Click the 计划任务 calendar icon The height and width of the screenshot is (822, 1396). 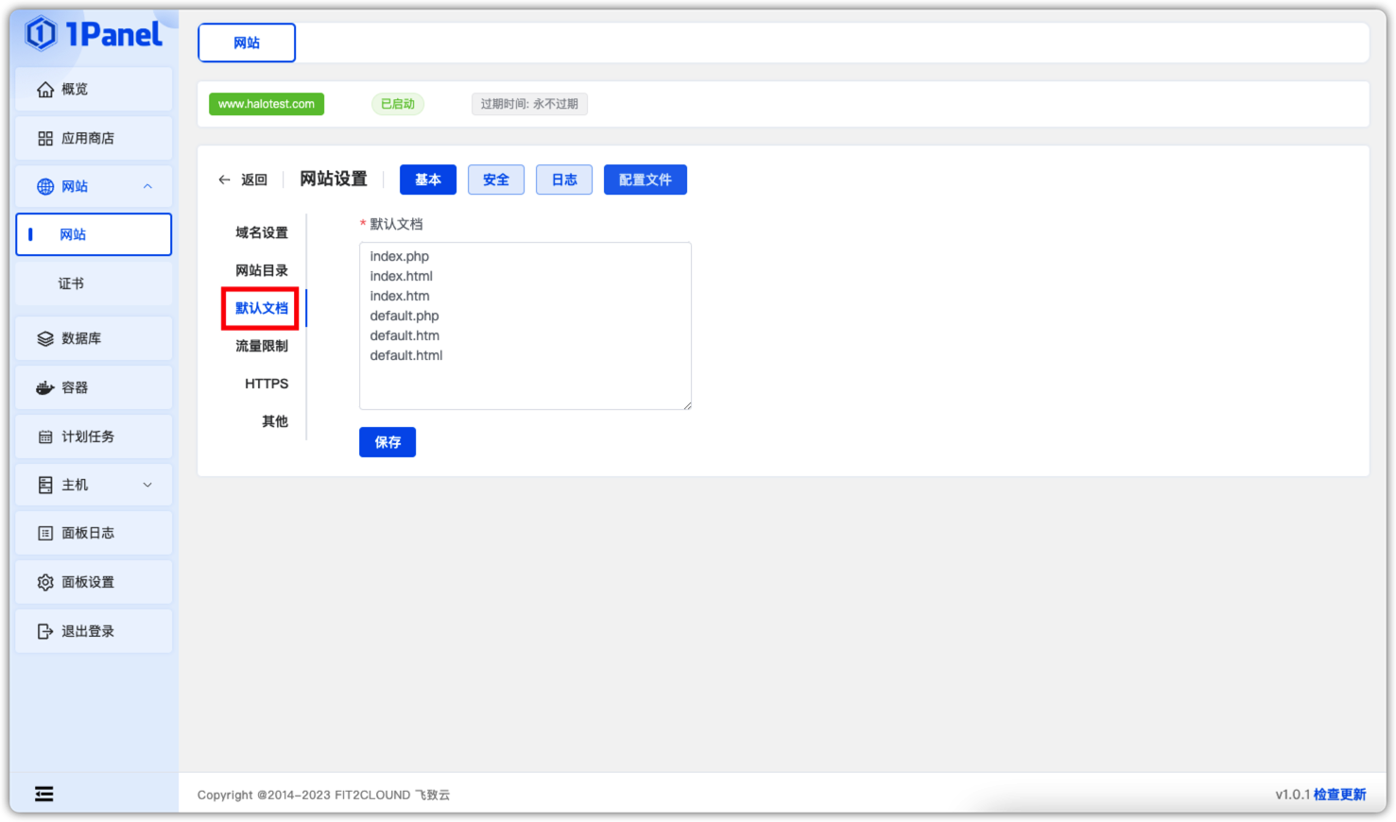(45, 437)
